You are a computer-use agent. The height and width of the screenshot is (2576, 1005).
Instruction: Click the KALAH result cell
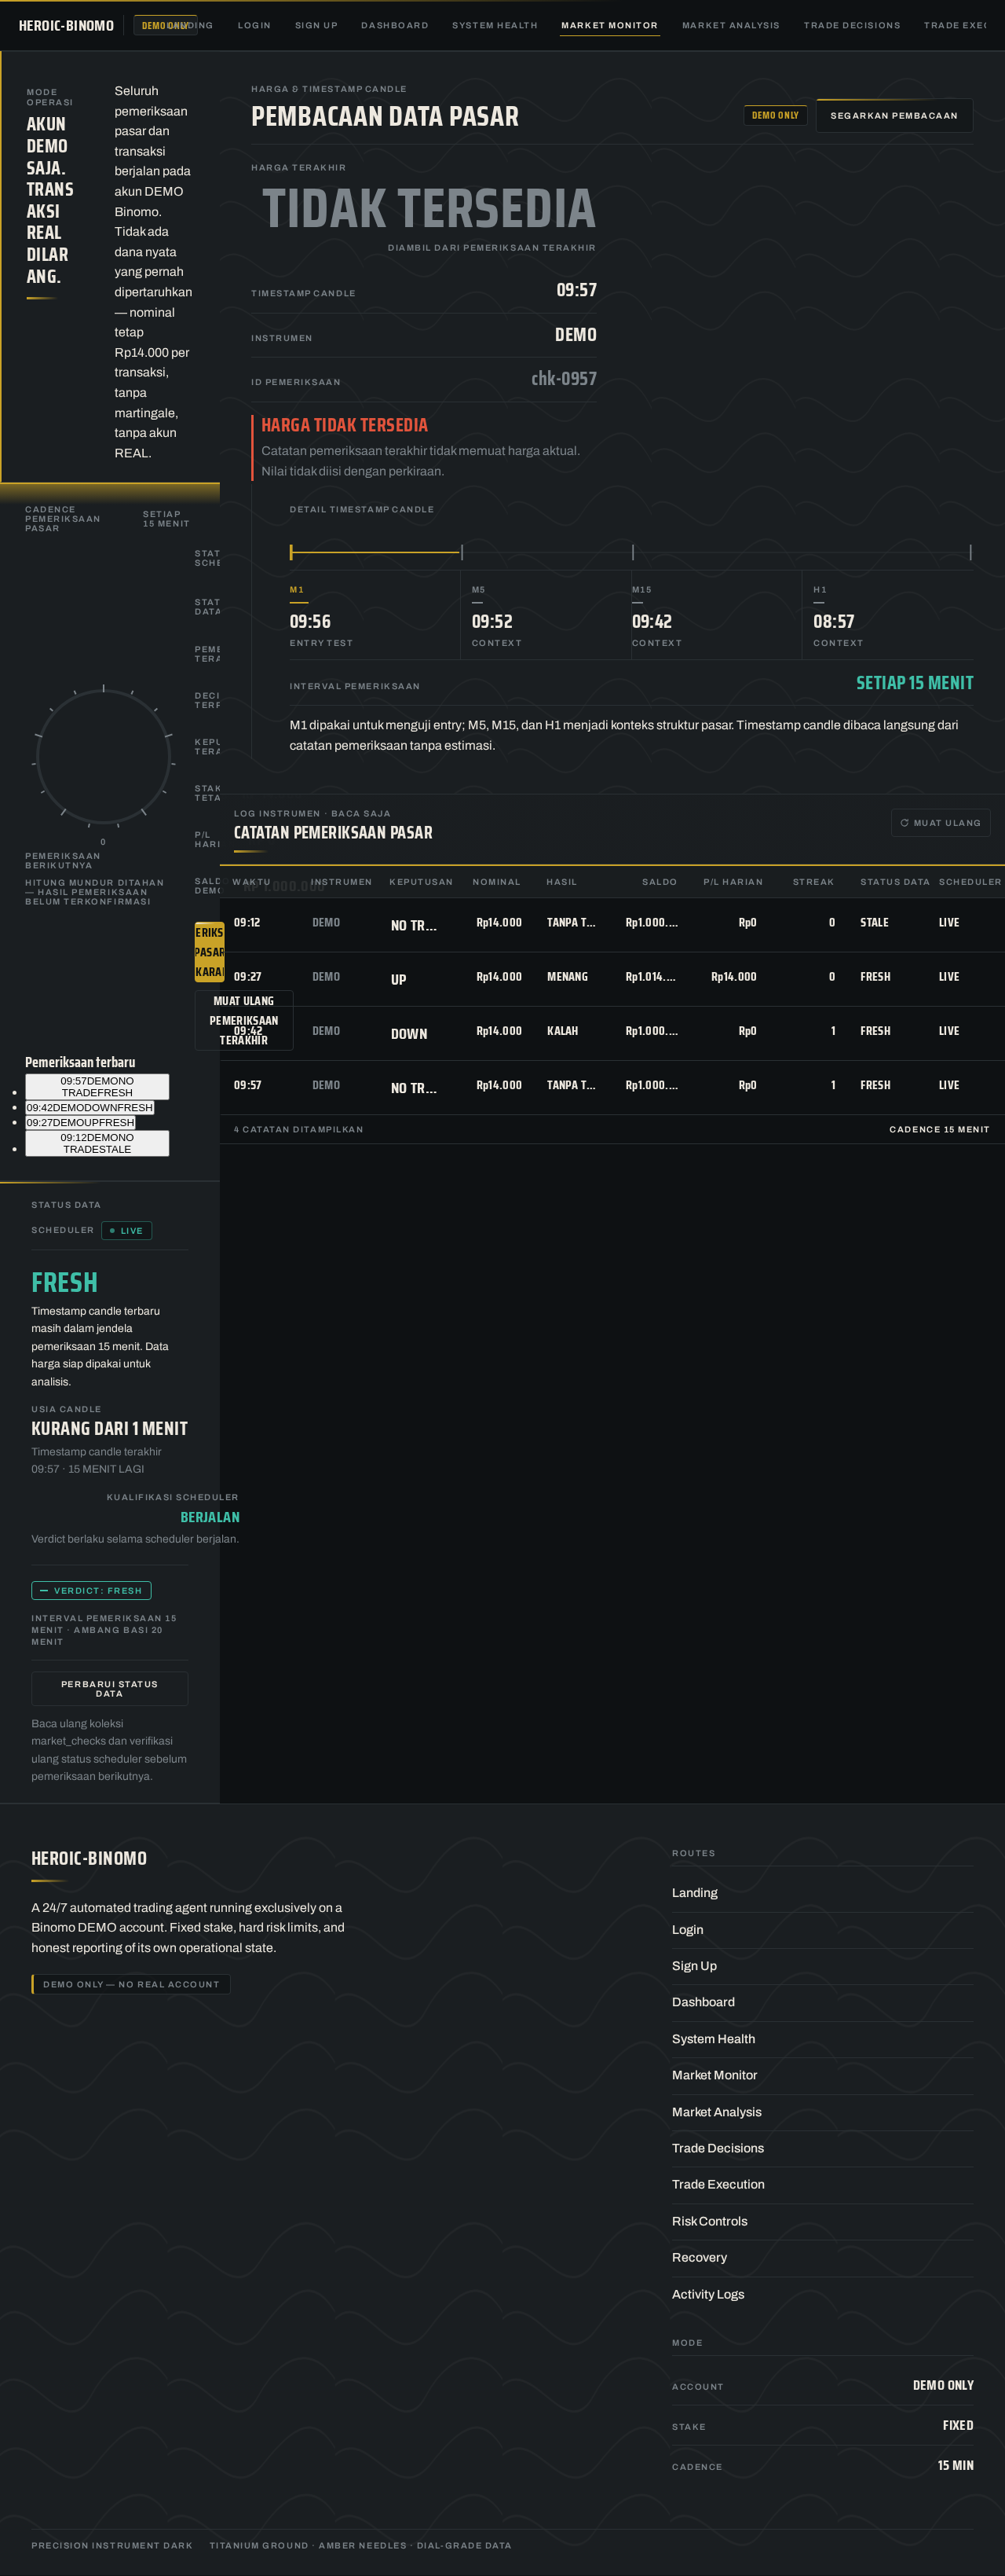562,1031
